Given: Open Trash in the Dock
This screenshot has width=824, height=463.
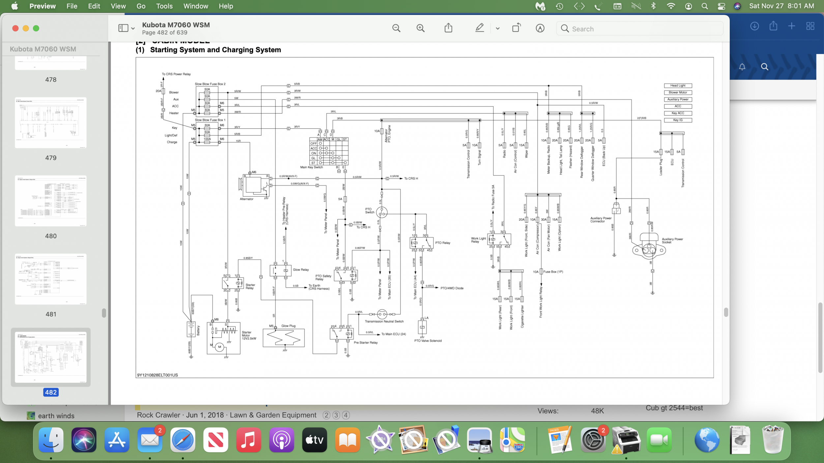Looking at the screenshot, I should click(x=773, y=440).
